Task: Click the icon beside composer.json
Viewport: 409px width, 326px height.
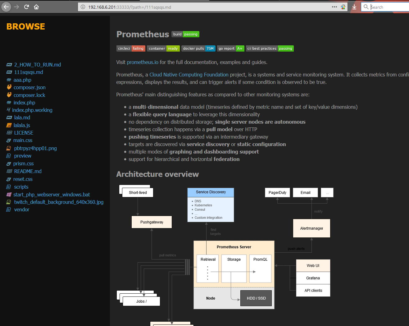Action: (x=9, y=87)
